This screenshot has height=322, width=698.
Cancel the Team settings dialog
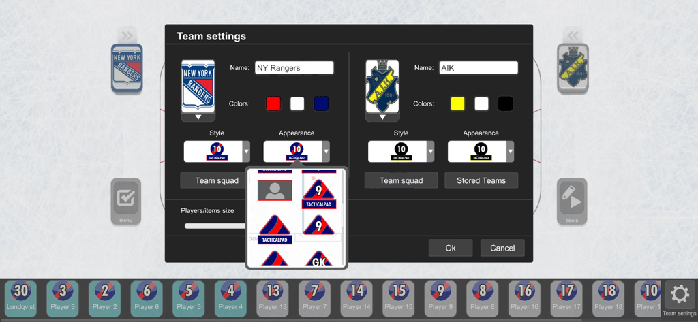(502, 248)
